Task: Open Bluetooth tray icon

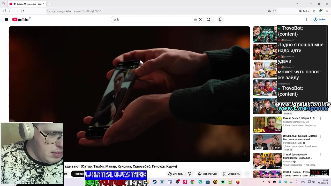Action: point(280,182)
